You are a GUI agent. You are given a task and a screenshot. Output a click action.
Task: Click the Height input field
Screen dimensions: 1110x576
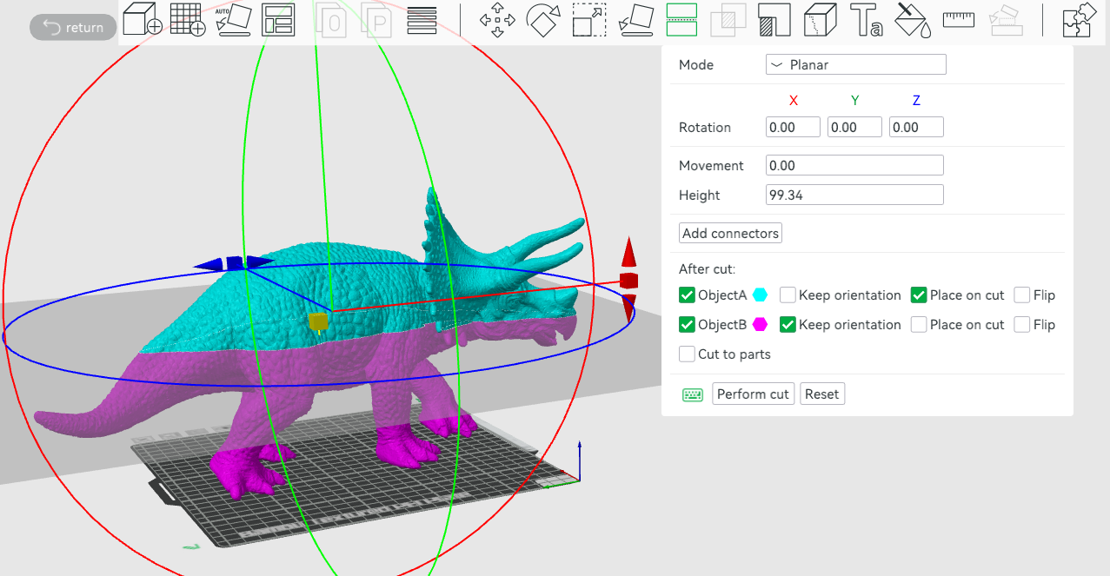[x=854, y=195]
